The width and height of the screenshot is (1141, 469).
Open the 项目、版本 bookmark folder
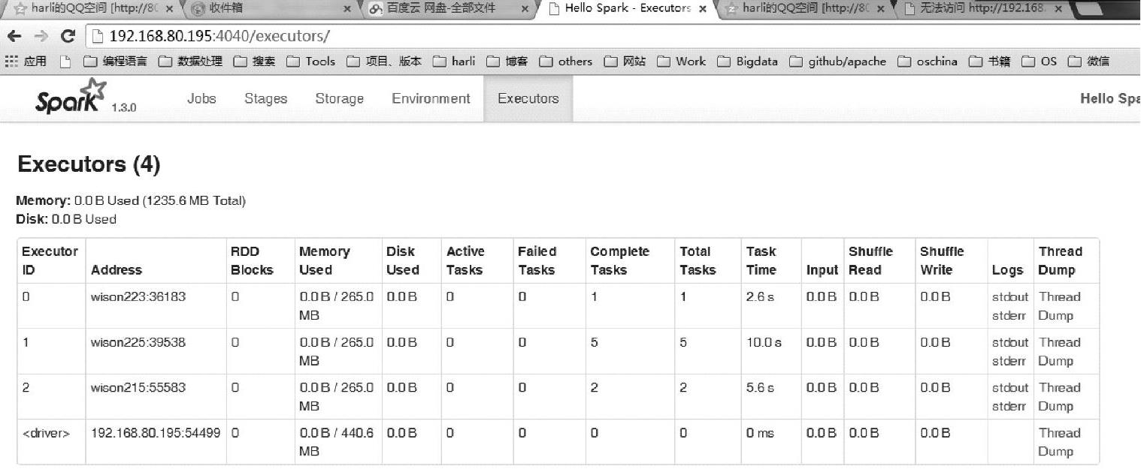[384, 62]
